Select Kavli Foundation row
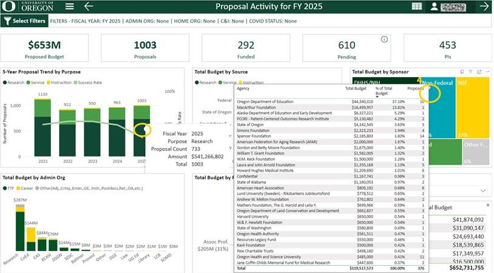 [x=330, y=245]
